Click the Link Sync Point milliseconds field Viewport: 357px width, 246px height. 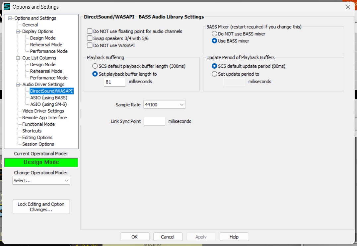pyautogui.click(x=154, y=121)
